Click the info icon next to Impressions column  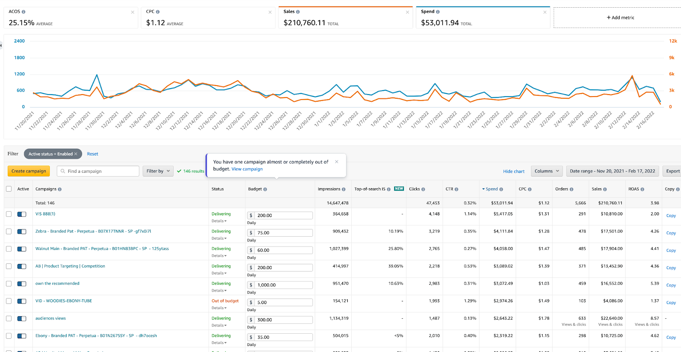(343, 189)
